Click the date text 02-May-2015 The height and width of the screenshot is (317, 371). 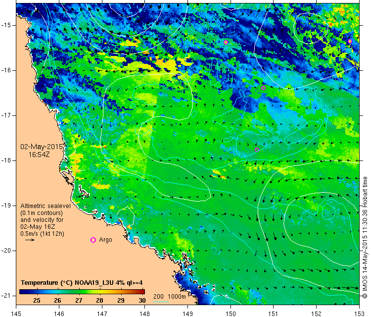(42, 147)
